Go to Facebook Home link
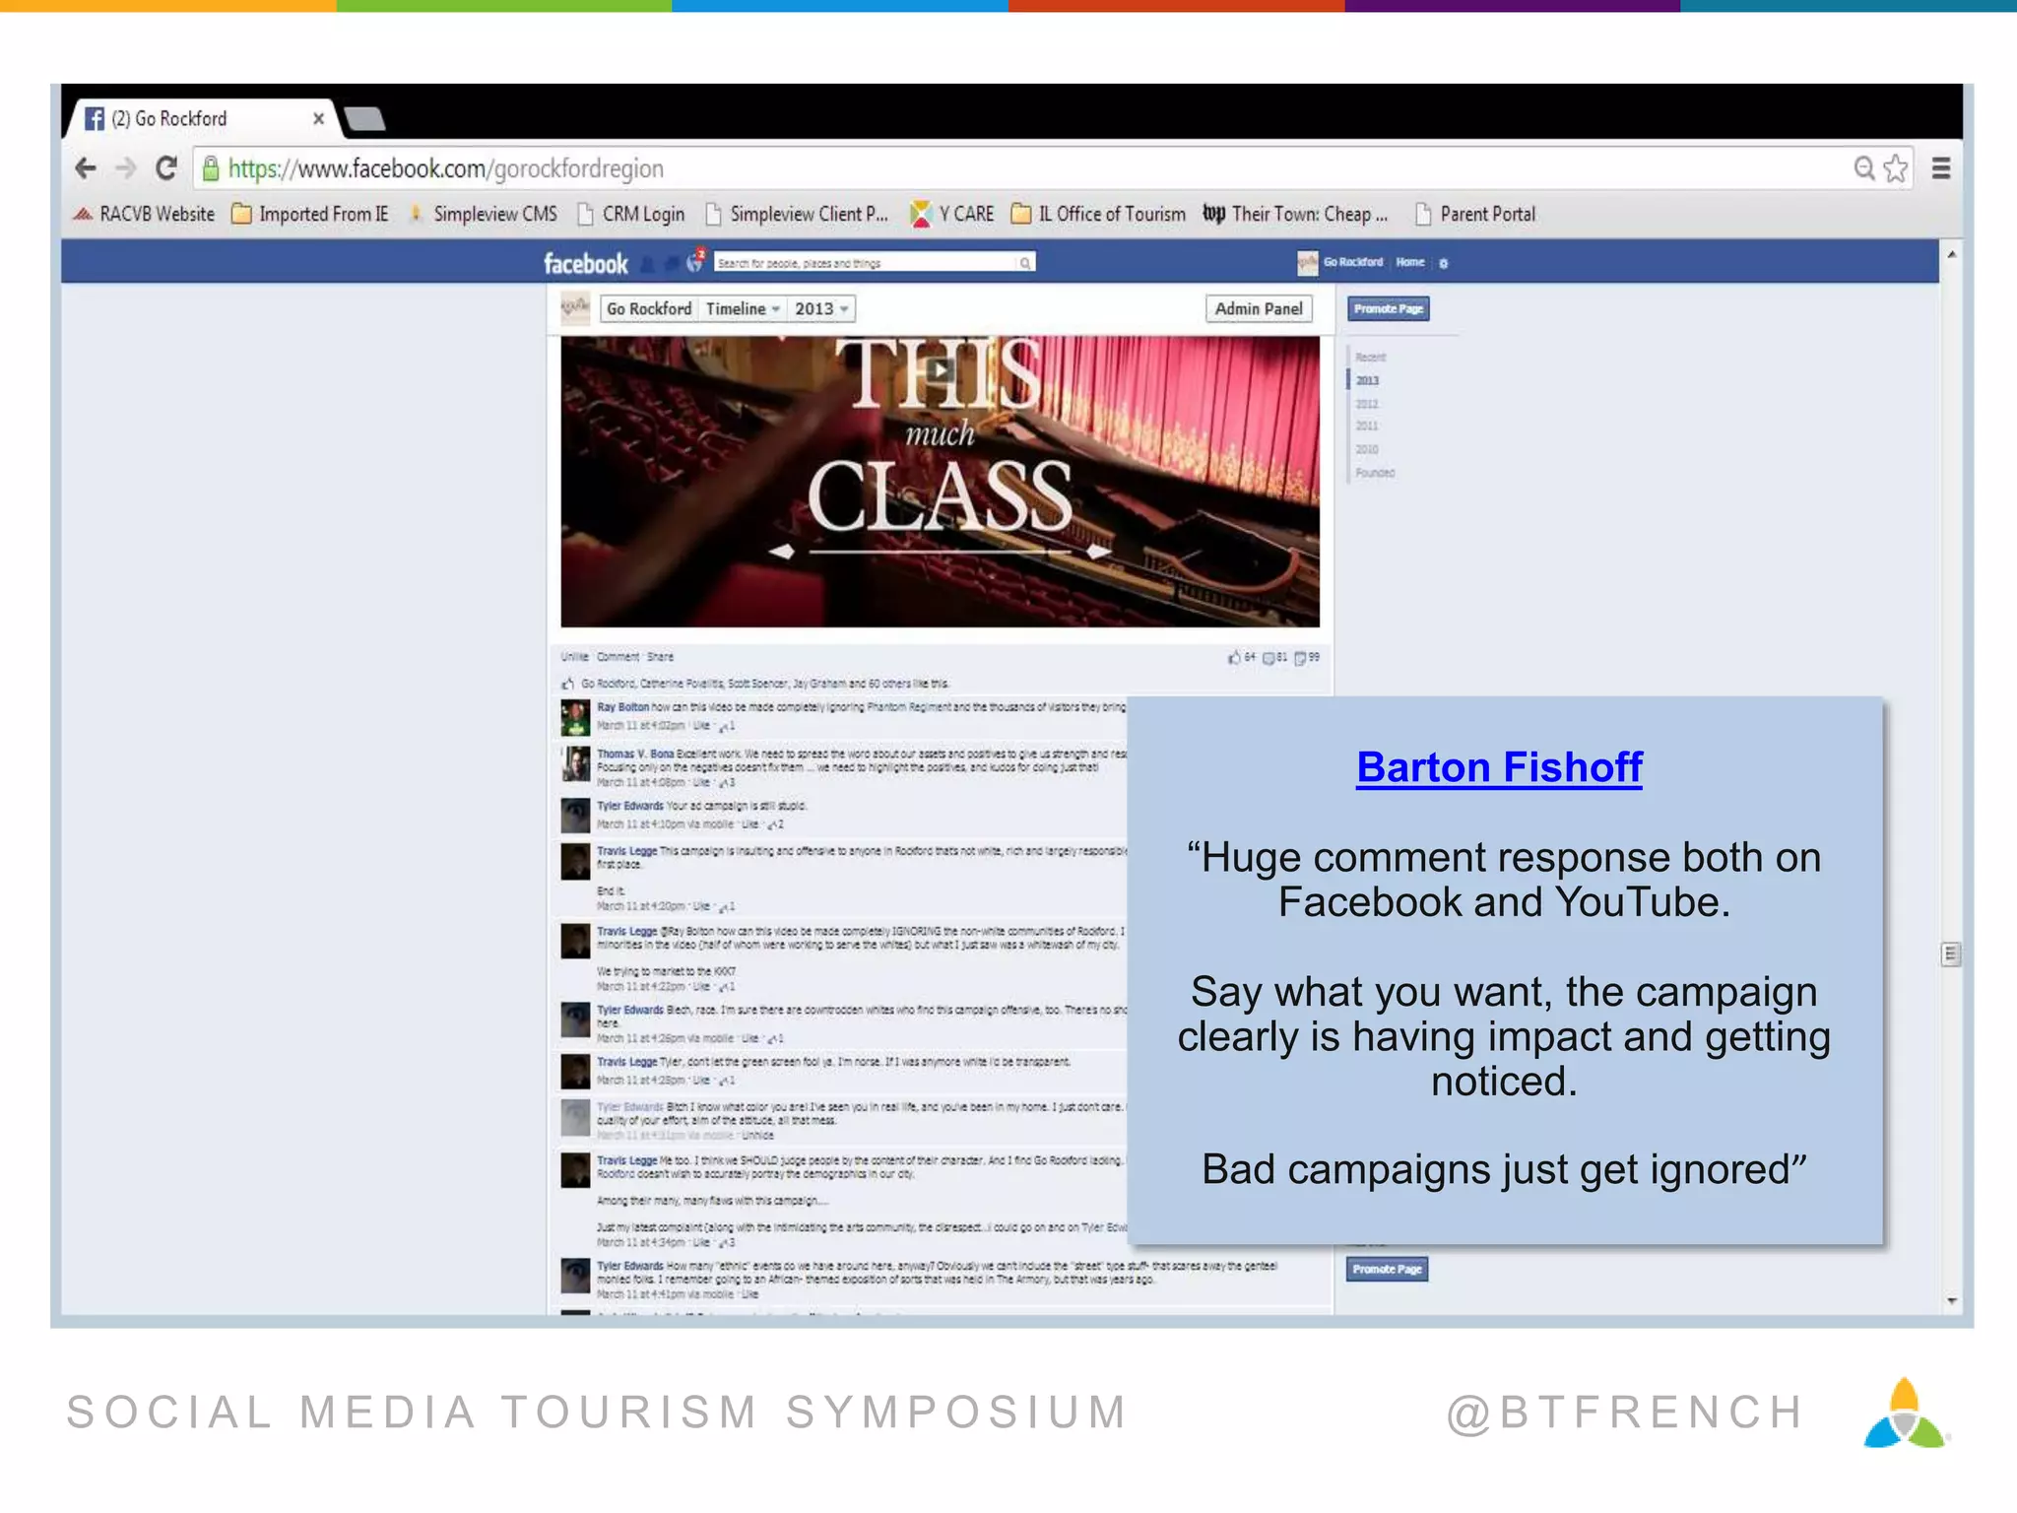The image size is (2017, 1513). pyautogui.click(x=1410, y=262)
